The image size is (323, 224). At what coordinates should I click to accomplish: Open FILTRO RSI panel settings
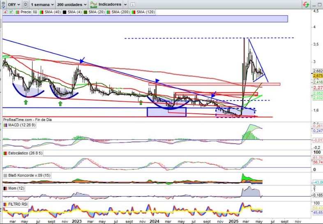(x=16, y=204)
